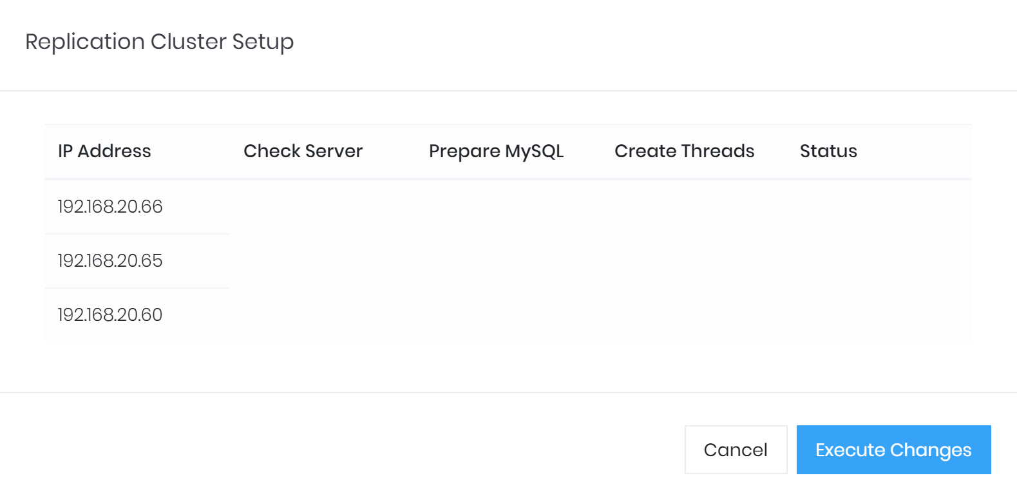Click the Create Threads column header
Screen dimensions: 1017x500
(x=684, y=151)
